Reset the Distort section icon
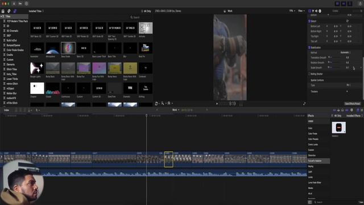364x205 pixels. [x=348, y=21]
